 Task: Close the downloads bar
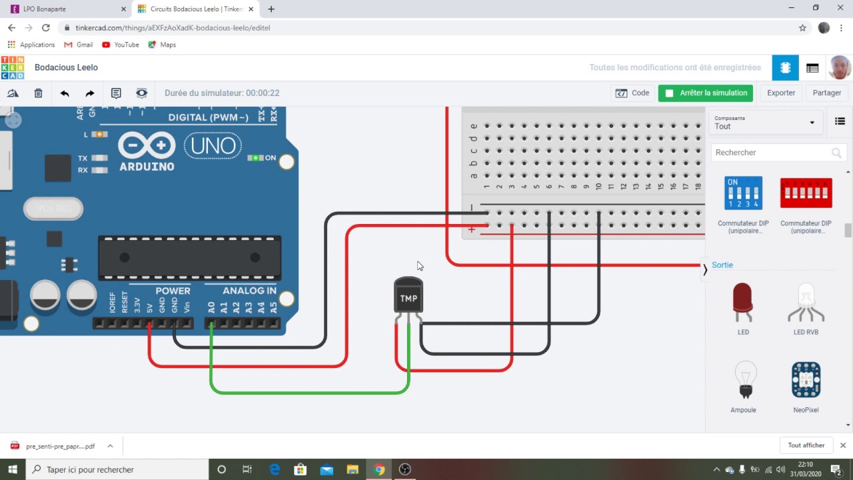click(843, 445)
